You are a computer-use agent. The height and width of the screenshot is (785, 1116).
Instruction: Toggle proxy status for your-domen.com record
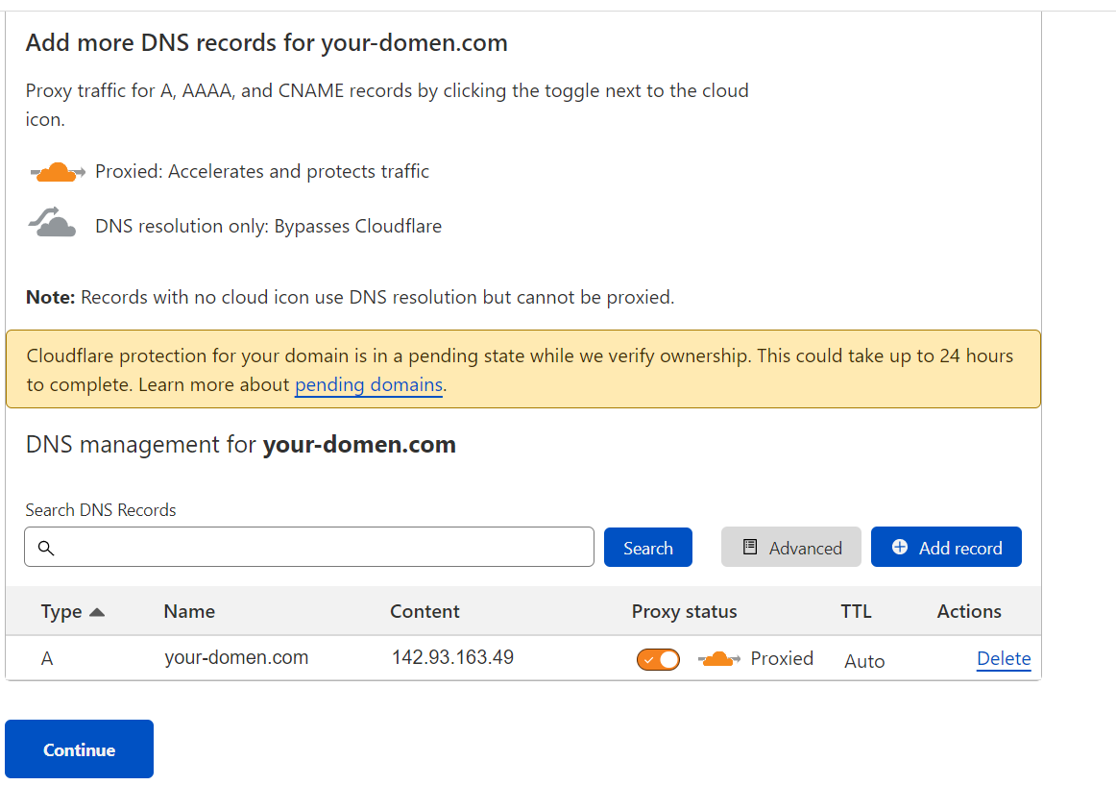[x=658, y=659]
